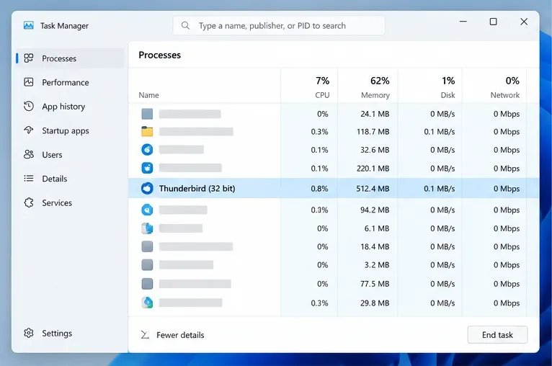Click the 32.6 MB memory cell
Image resolution: width=552 pixels, height=366 pixels.
point(375,150)
